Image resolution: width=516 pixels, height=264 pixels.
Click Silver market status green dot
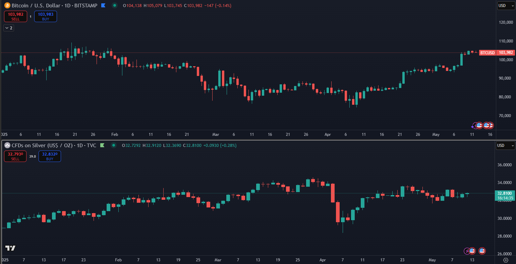click(x=114, y=146)
